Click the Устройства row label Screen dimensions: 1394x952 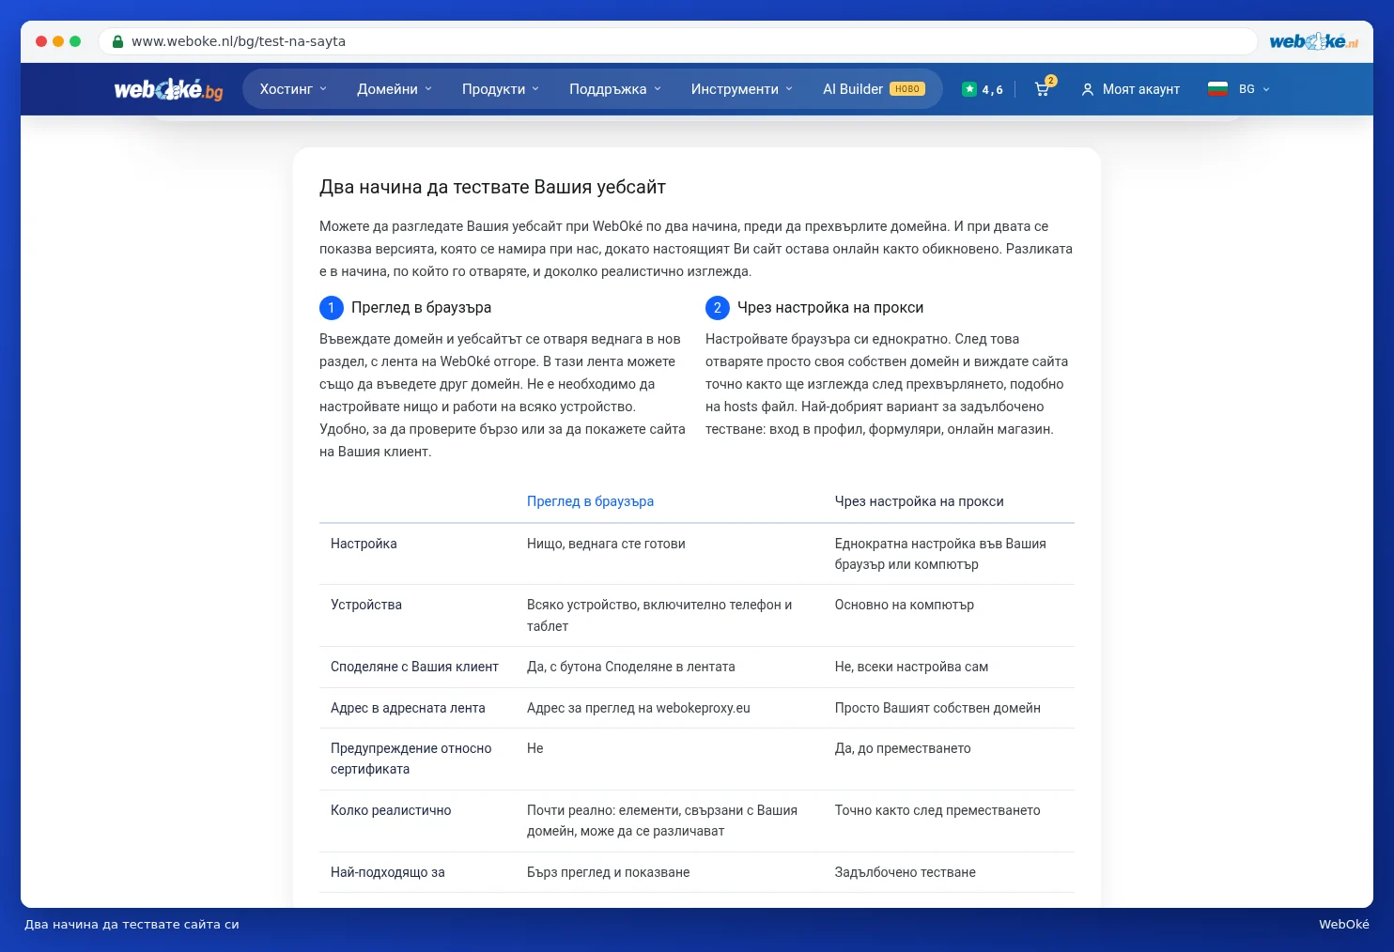(366, 605)
